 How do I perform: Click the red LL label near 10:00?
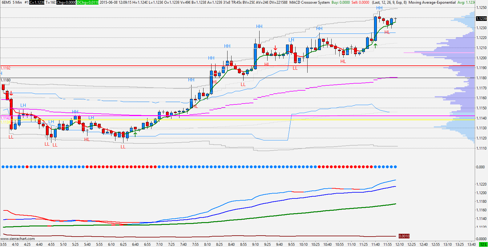pos(295,68)
